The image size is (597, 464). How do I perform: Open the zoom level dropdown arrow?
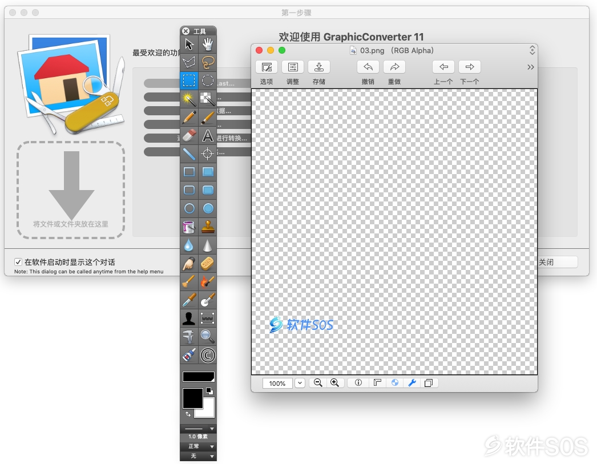[300, 383]
